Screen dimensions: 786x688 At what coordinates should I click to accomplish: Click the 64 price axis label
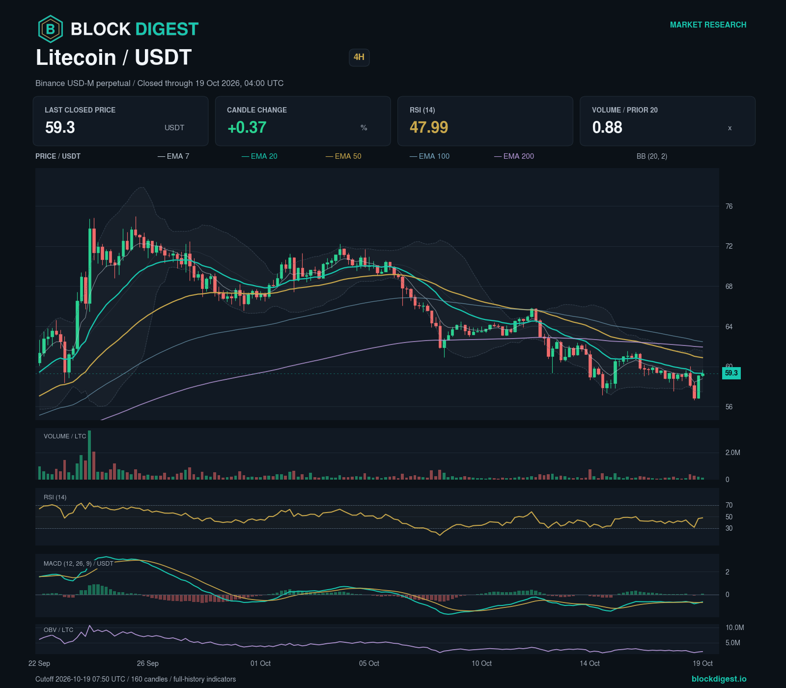coord(729,327)
